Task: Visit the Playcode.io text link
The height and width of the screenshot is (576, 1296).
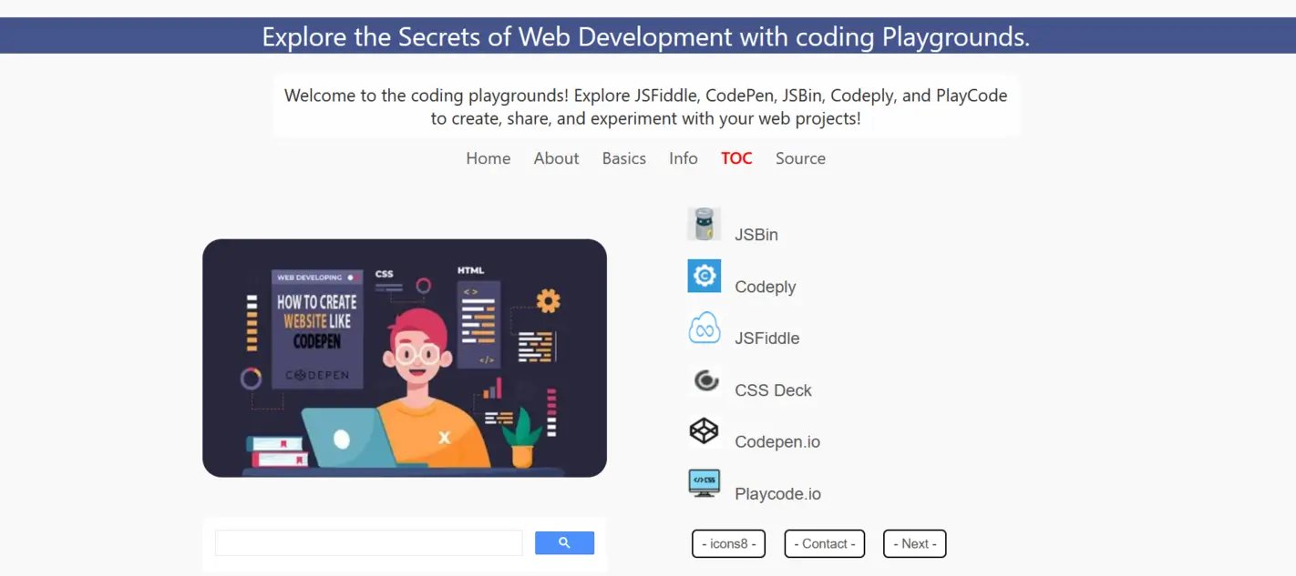Action: point(778,494)
